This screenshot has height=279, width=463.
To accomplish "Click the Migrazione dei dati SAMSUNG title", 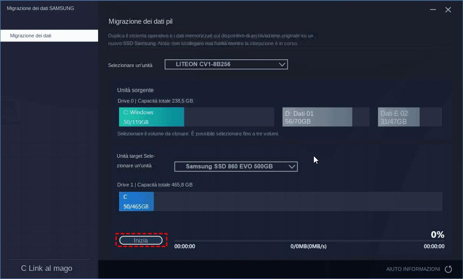I will (41, 8).
